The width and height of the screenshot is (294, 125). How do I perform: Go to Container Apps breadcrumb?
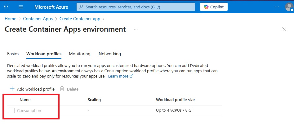click(38, 19)
